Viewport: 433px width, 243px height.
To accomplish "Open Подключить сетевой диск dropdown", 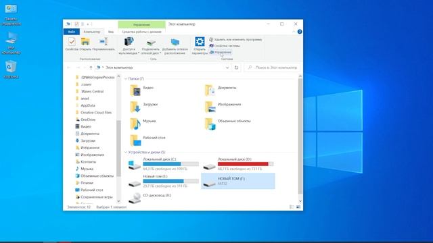I will (x=151, y=46).
